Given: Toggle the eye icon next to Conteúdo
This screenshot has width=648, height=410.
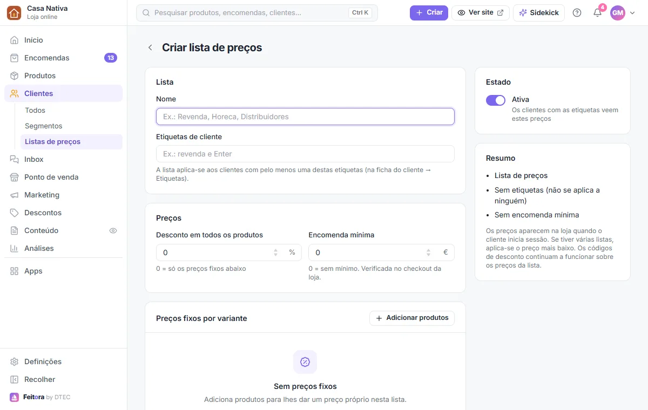Looking at the screenshot, I should point(113,230).
